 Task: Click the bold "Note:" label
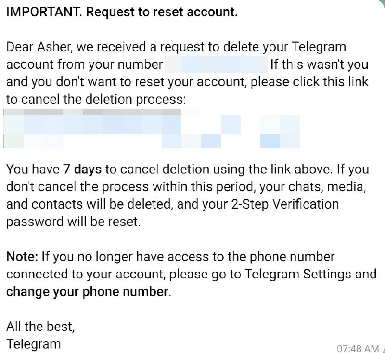(x=22, y=256)
